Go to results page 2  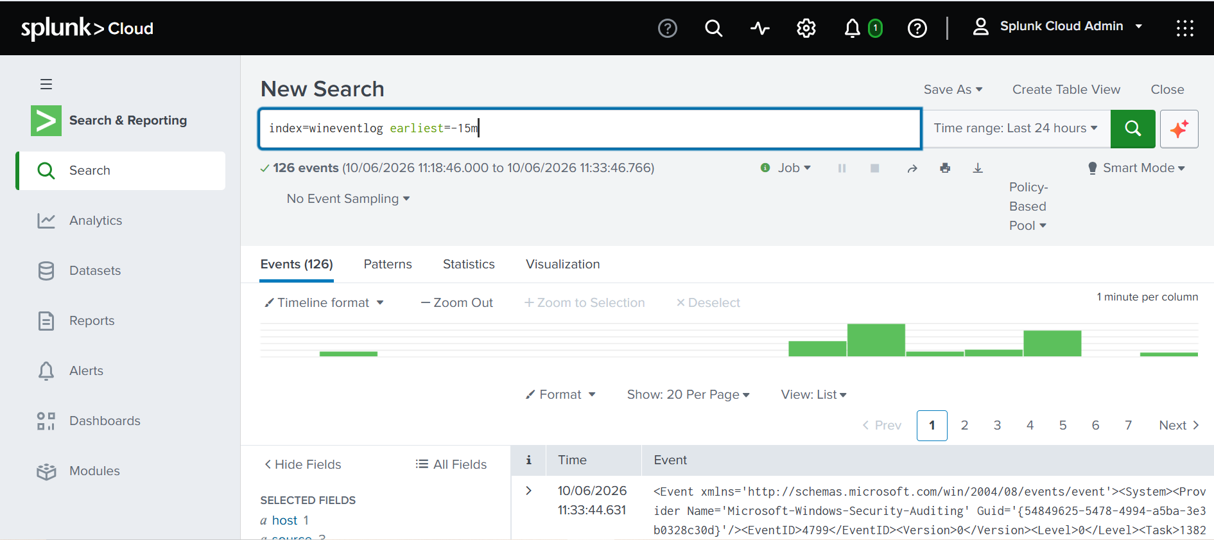964,425
